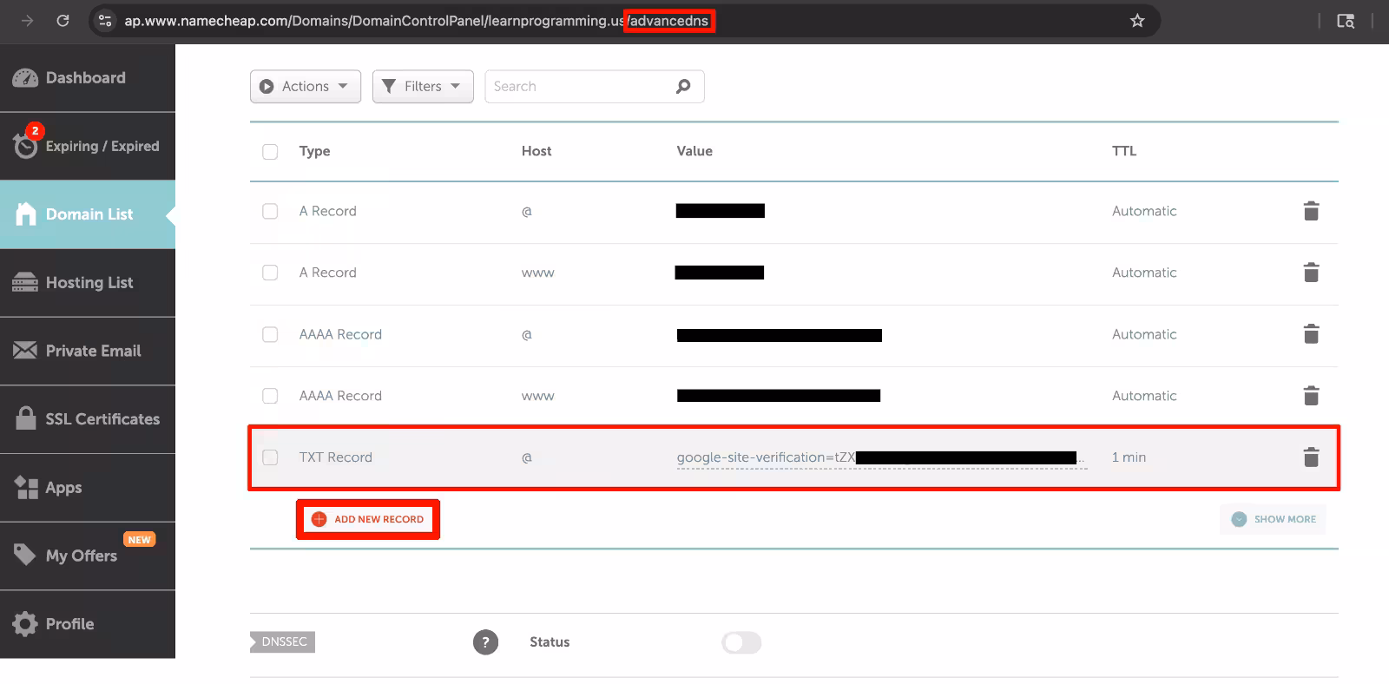Check the A Record @ row checkbox
Screen dimensions: 1389x684
coord(270,212)
